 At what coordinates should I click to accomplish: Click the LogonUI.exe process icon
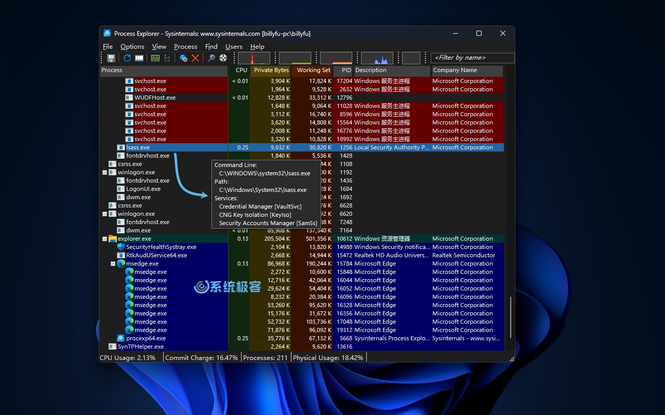tap(121, 189)
